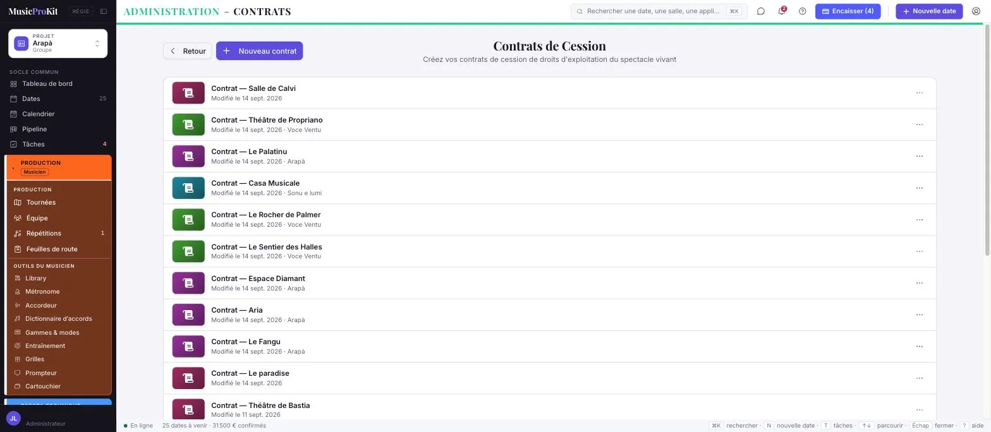
Task: Open the Arapà project selector dropdown
Action: tap(58, 44)
